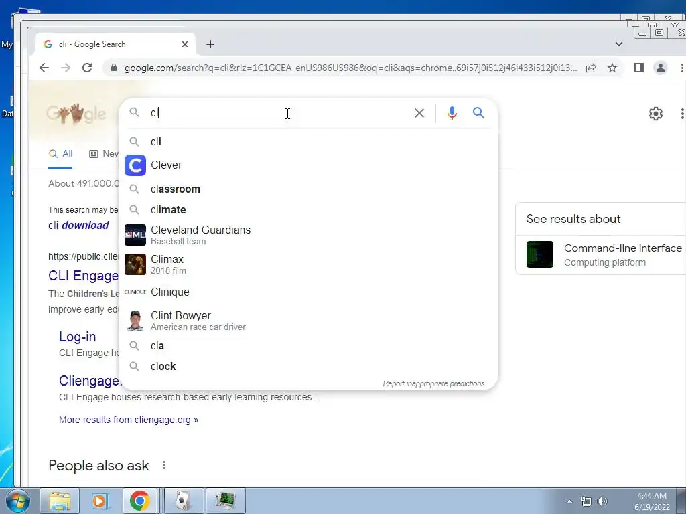Click the forward navigation arrow

click(x=66, y=68)
